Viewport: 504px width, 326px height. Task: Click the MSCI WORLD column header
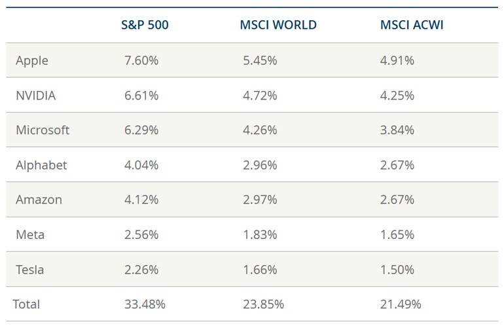tap(278, 25)
